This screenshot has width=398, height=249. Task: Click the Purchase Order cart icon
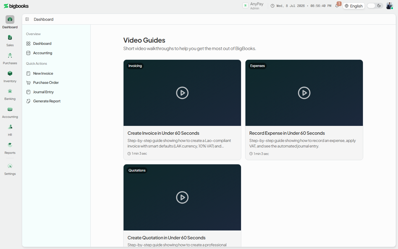point(28,83)
